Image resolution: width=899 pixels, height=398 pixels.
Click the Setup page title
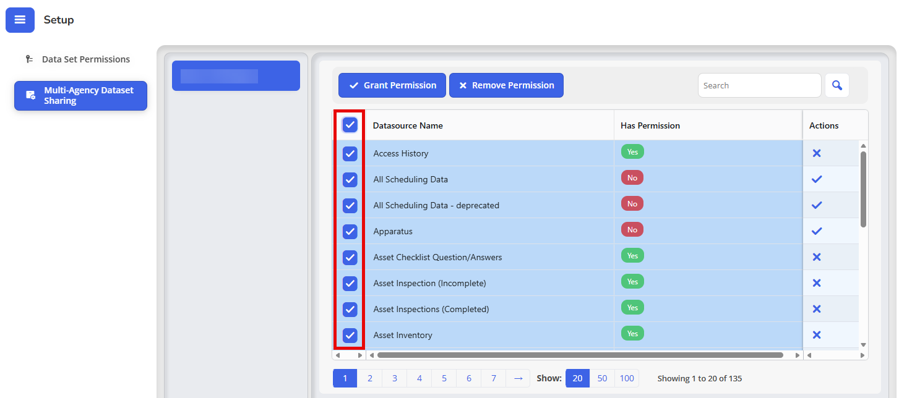tap(59, 20)
